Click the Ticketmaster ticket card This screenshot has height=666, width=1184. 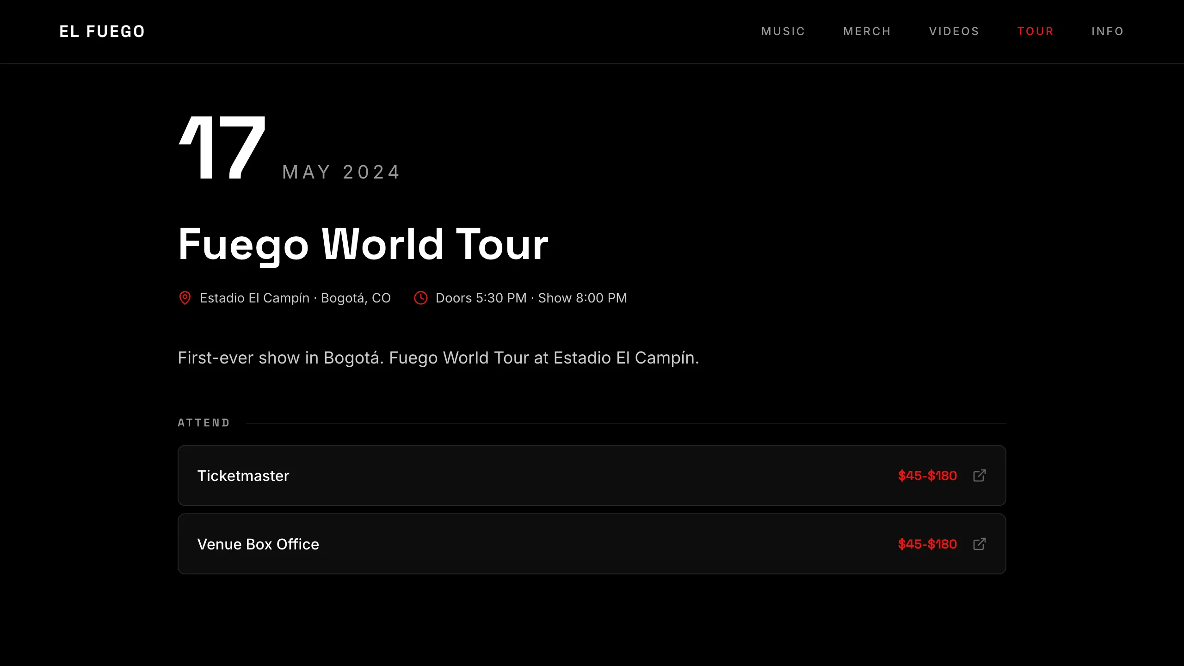(591, 475)
